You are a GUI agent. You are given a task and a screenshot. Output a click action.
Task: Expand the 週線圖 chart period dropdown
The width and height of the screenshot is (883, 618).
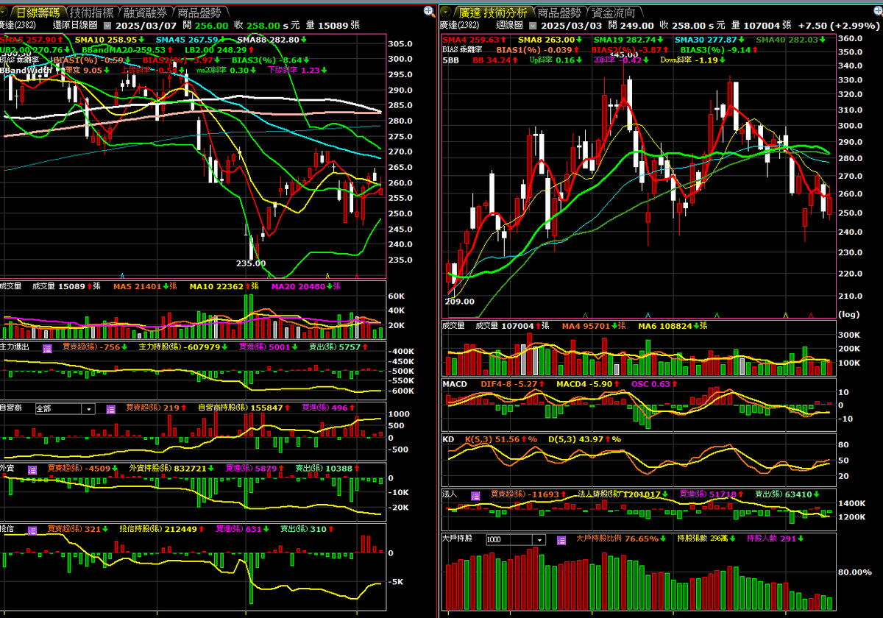[533, 25]
